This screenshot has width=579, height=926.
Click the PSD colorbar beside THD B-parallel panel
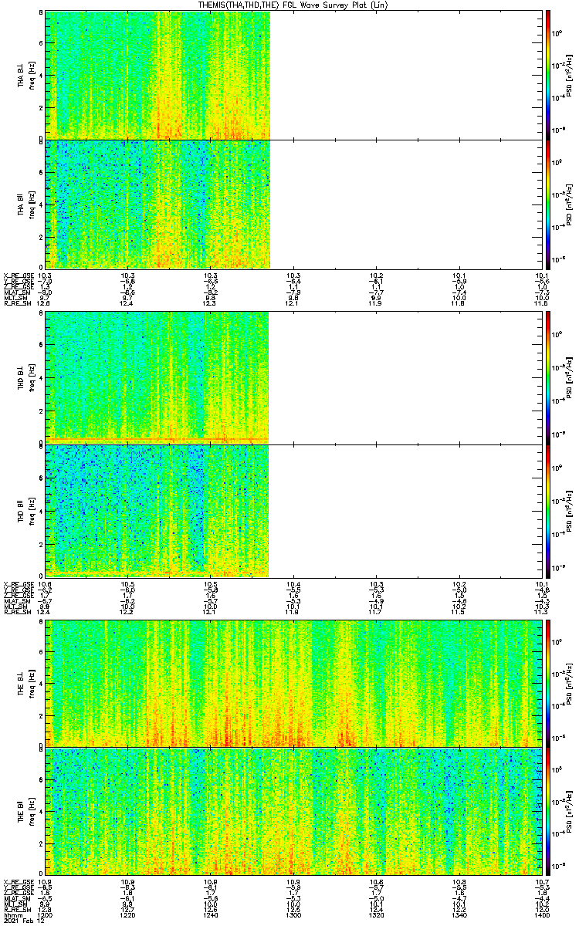[547, 510]
